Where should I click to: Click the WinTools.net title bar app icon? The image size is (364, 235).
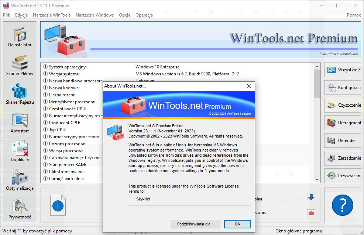[6, 6]
